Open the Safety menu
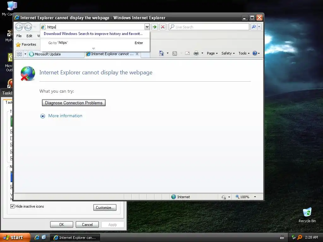The height and width of the screenshot is (242, 323). (228, 53)
